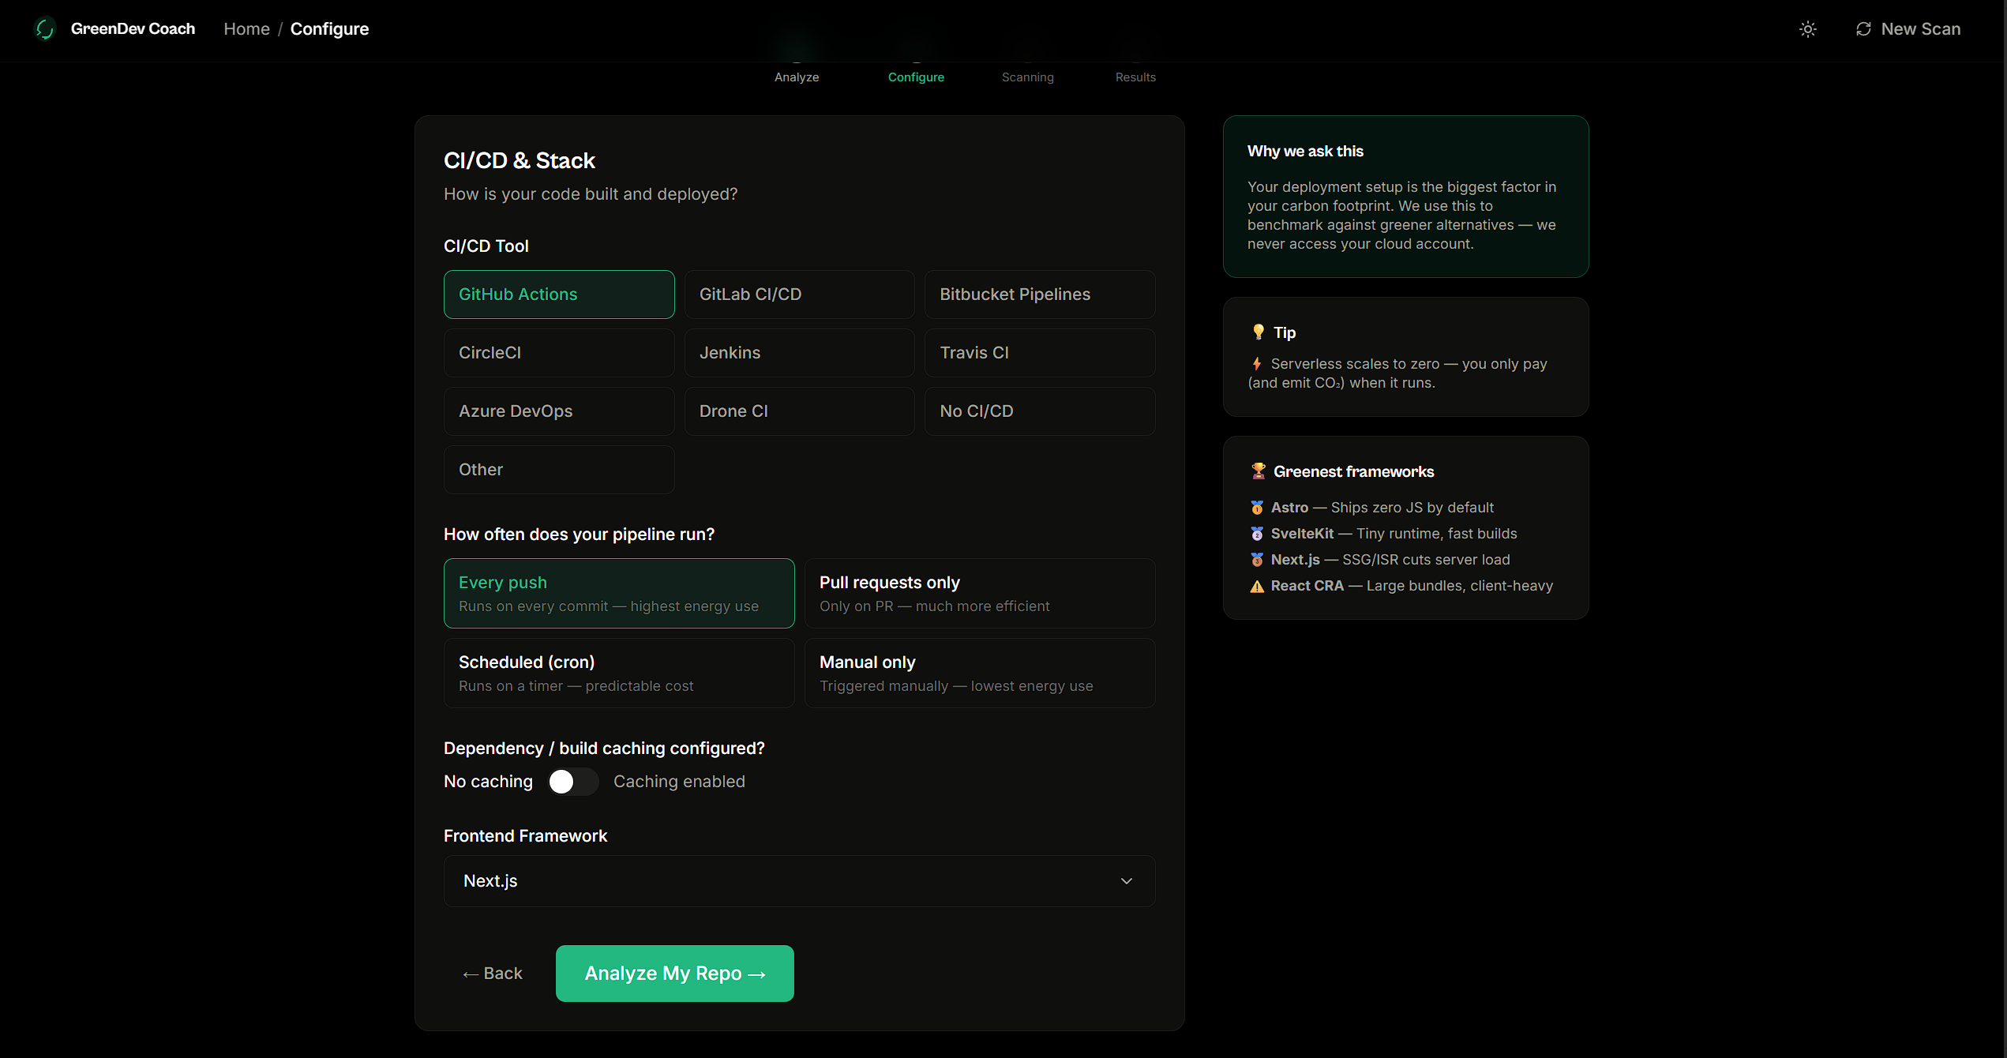This screenshot has width=2007, height=1058.
Task: Go to the Analyze step tab
Action: (797, 77)
